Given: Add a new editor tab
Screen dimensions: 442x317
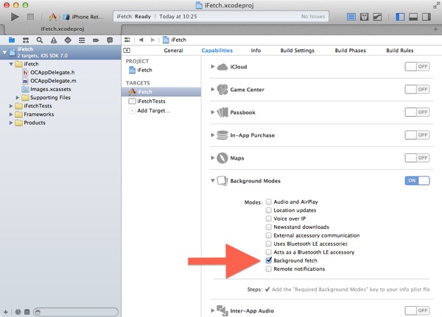Looking at the screenshot, I should tap(435, 29).
